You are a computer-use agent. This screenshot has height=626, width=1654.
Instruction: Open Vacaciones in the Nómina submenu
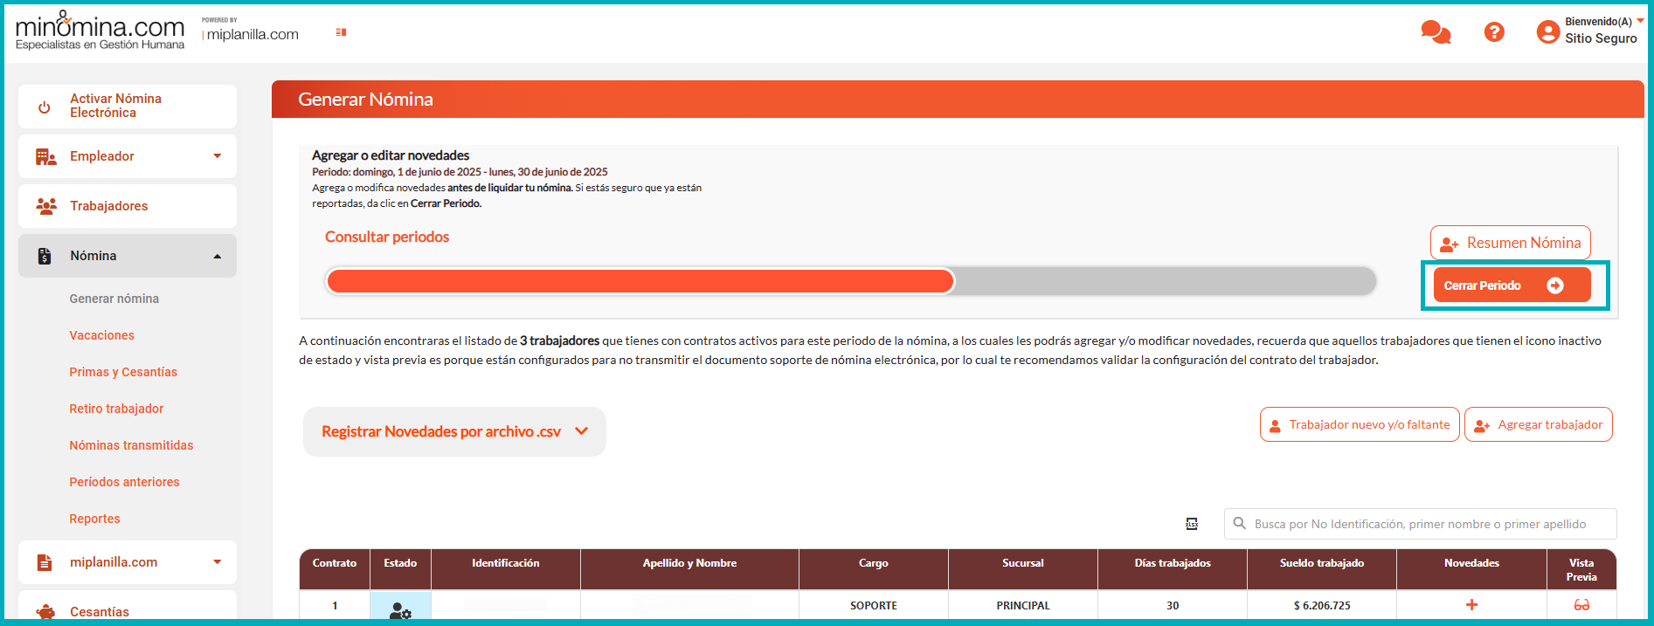click(102, 335)
